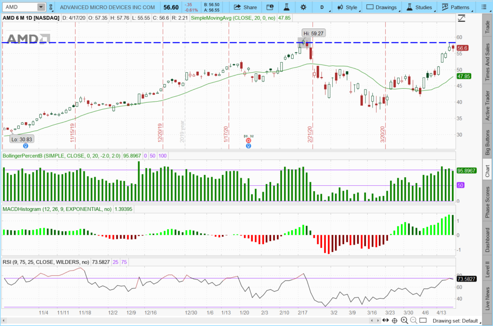Open the list menu icon at top right
Screen dimensions: 493x326
[484, 7]
